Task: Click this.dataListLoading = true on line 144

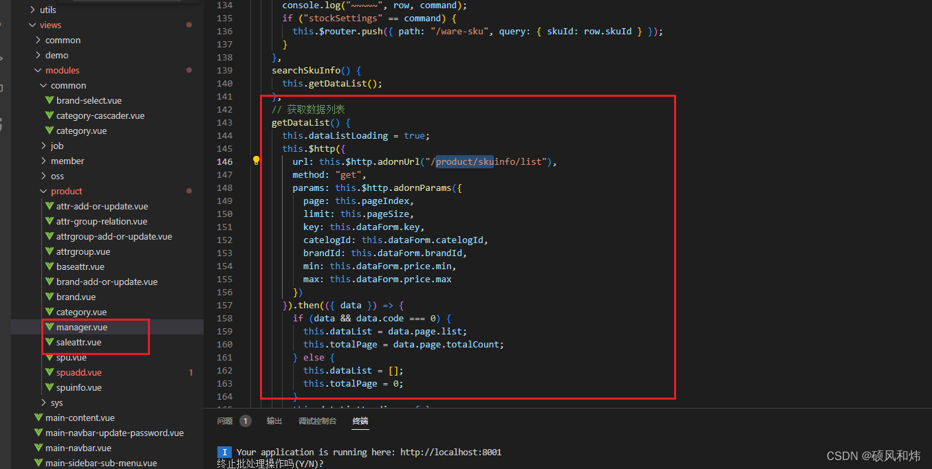Action: tap(356, 135)
